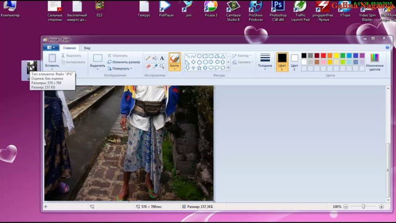Click the Вырезать cut button

coord(71,56)
